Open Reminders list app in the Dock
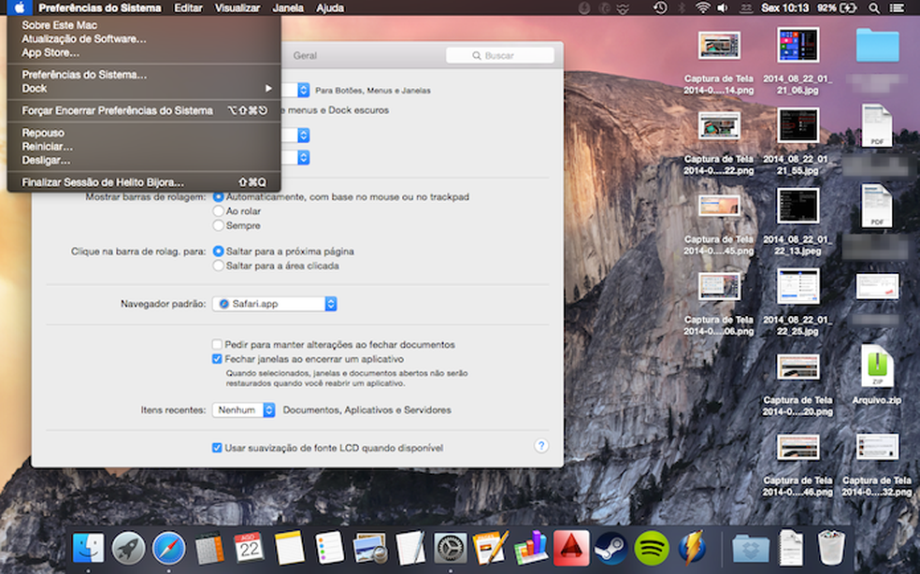Image resolution: width=920 pixels, height=574 pixels. 330,549
